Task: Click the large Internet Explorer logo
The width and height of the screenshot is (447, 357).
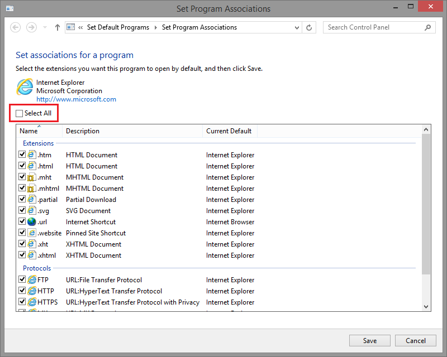Action: (25, 87)
